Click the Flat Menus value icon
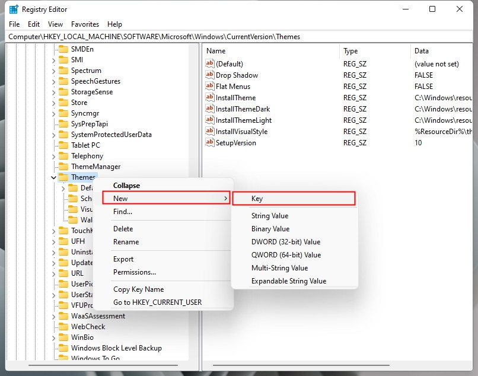This screenshot has height=376, width=478. (209, 86)
